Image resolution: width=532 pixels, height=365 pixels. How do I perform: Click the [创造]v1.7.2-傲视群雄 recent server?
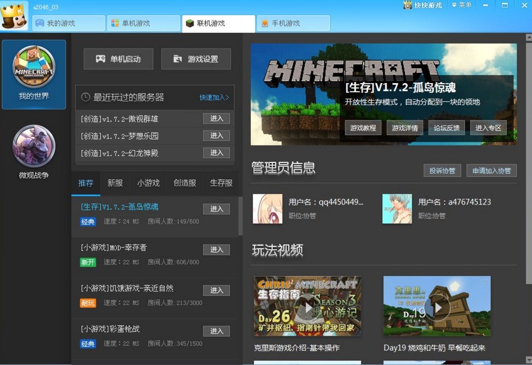(x=119, y=119)
